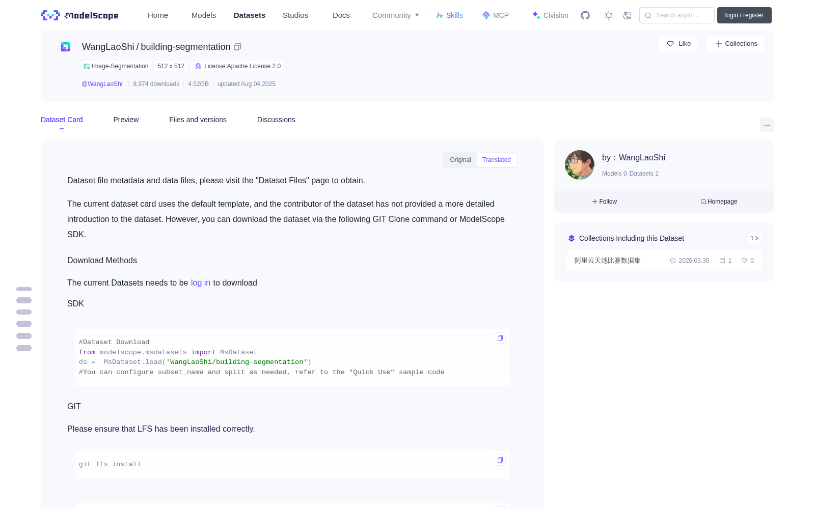Open the GitHub icon link
The width and height of the screenshot is (815, 509).
(585, 15)
